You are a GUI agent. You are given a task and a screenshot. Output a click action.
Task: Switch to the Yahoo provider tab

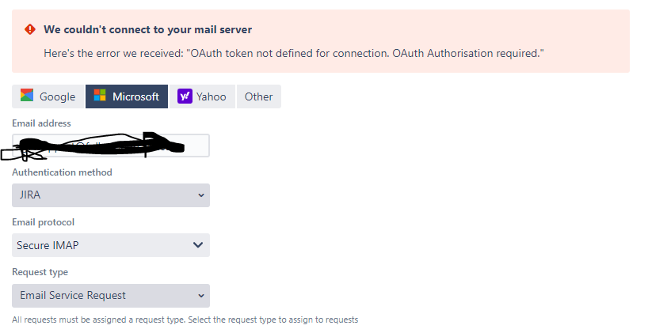pyautogui.click(x=202, y=96)
